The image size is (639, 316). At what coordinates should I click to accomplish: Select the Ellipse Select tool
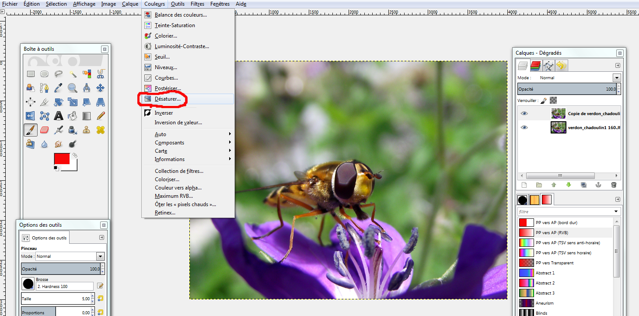[45, 74]
